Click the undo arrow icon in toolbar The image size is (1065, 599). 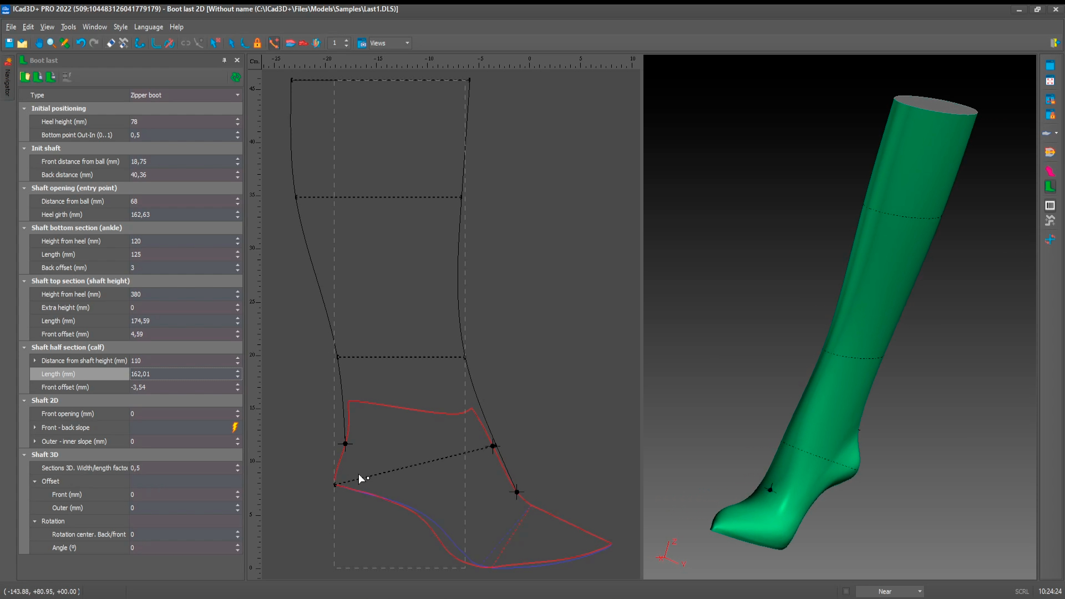click(x=80, y=43)
